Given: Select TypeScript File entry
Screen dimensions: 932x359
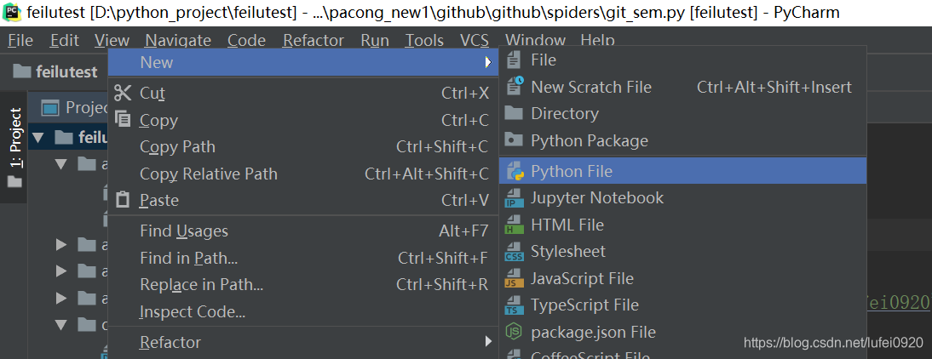Looking at the screenshot, I should click(682, 305).
